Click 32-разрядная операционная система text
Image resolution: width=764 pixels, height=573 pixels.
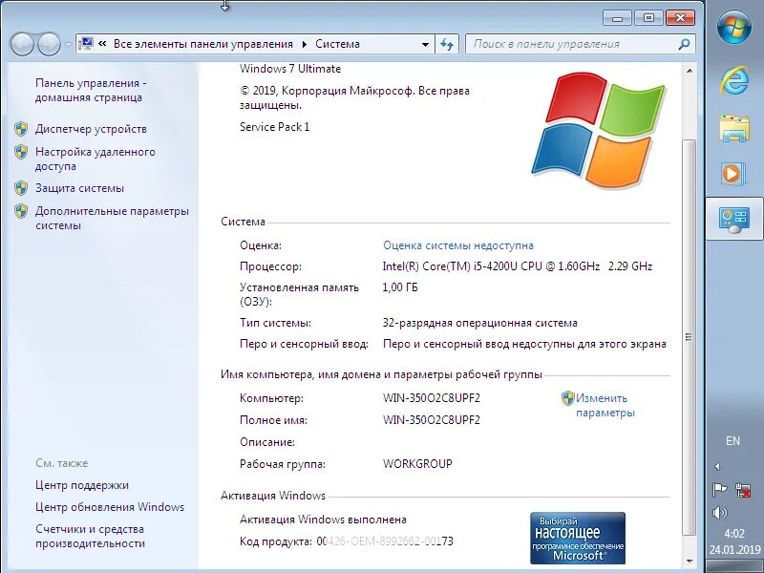click(480, 323)
